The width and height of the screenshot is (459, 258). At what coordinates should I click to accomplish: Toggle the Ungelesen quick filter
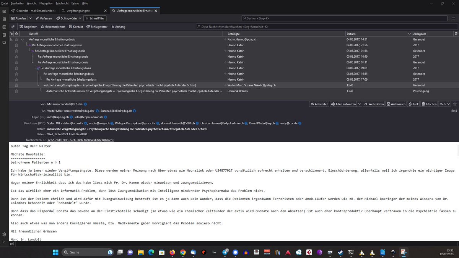(x=28, y=27)
